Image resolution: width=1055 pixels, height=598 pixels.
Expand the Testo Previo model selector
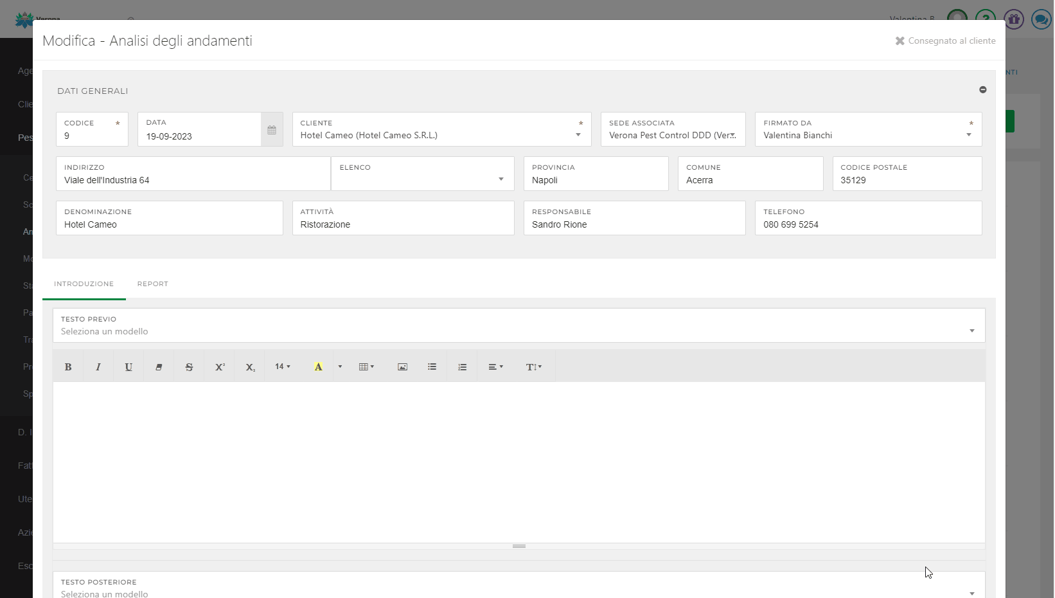point(971,331)
